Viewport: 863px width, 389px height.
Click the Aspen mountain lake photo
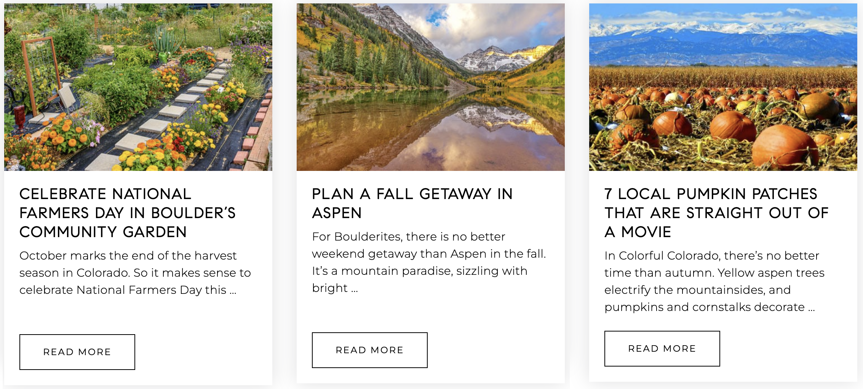click(x=430, y=87)
